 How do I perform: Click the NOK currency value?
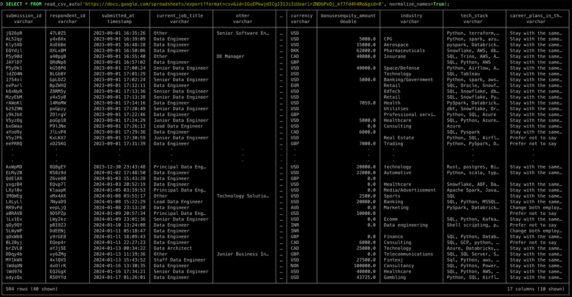(295, 266)
